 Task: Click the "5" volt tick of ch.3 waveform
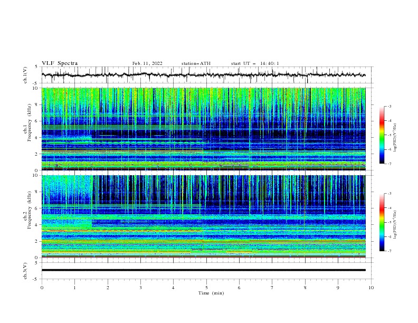click(x=36, y=262)
